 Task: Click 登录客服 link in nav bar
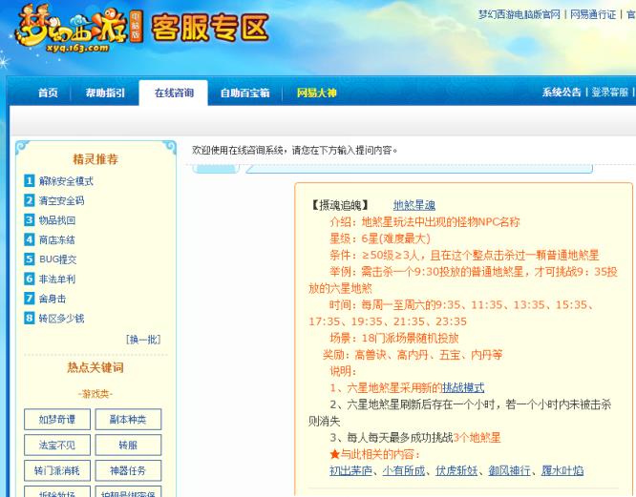click(609, 92)
